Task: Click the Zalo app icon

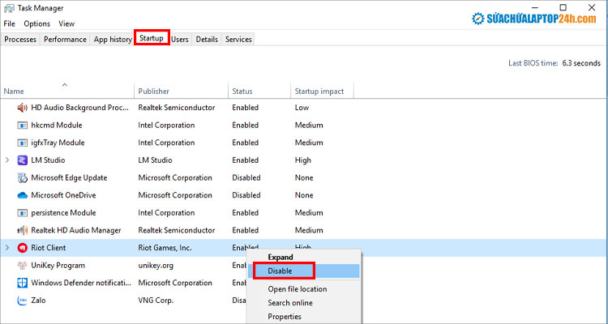Action: [x=22, y=301]
